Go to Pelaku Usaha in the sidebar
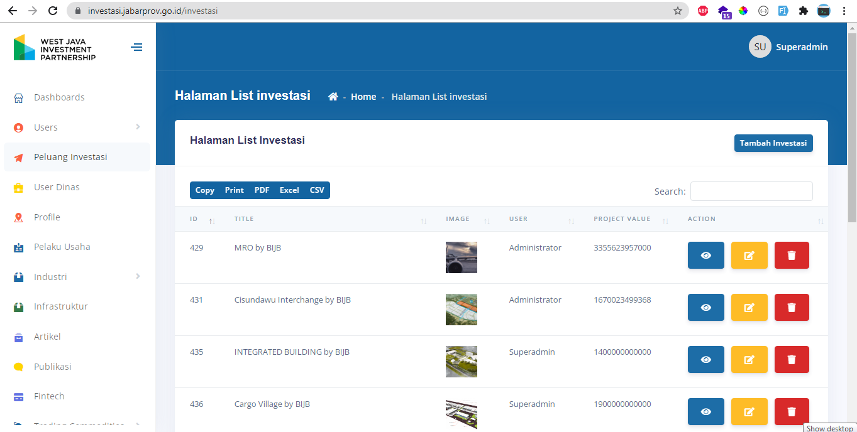This screenshot has height=432, width=857. [x=62, y=247]
